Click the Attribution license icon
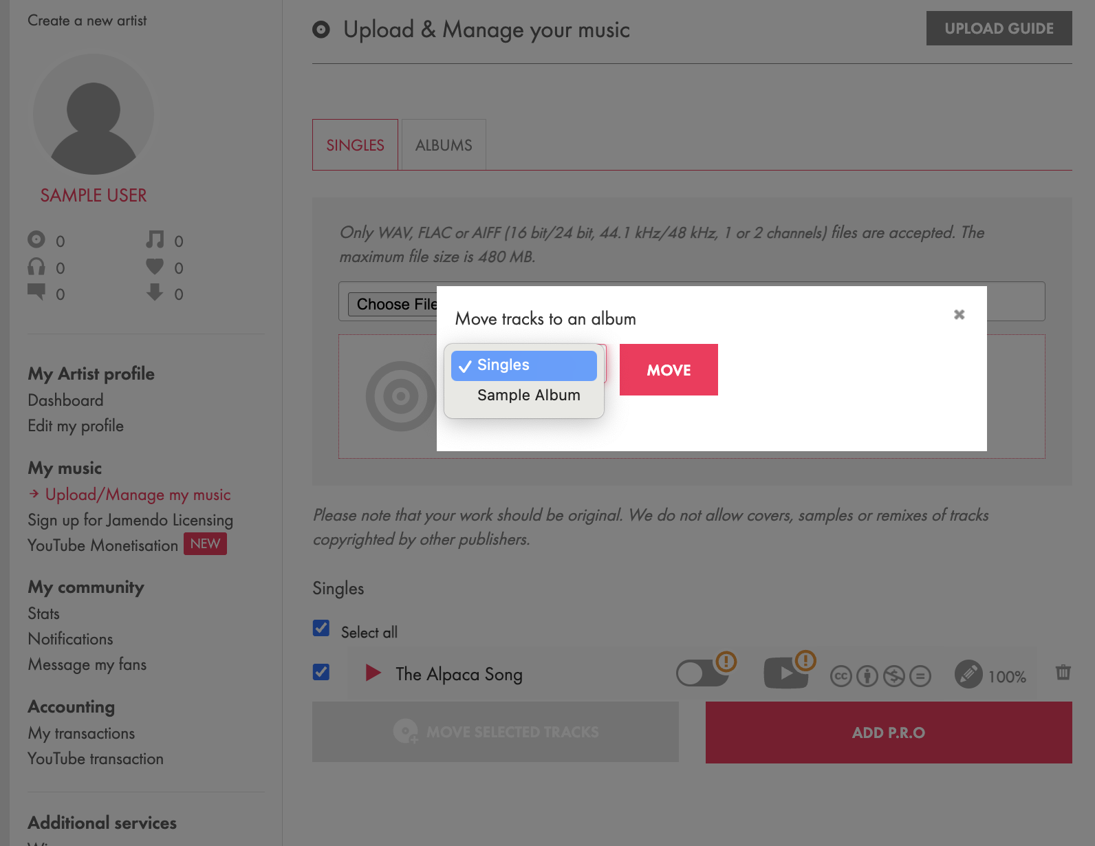The width and height of the screenshot is (1095, 846). pyautogui.click(x=867, y=677)
